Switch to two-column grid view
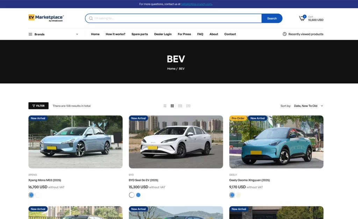This screenshot has width=358, height=219. coord(165,106)
